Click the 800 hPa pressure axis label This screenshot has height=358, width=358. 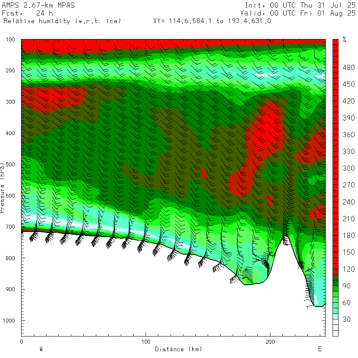click(10, 258)
